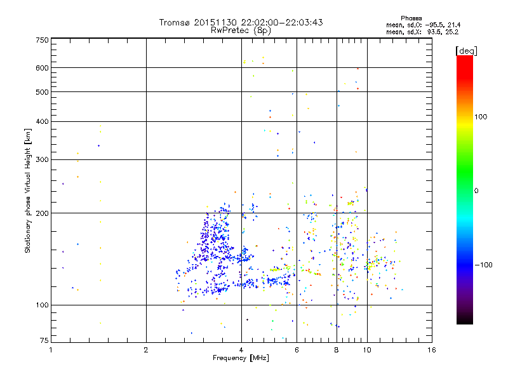Click the y-axis '750' tick label
This screenshot has width=508, height=381.
pos(42,40)
